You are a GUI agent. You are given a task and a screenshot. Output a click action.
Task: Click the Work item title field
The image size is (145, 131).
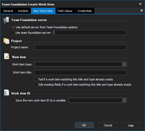point(80,72)
